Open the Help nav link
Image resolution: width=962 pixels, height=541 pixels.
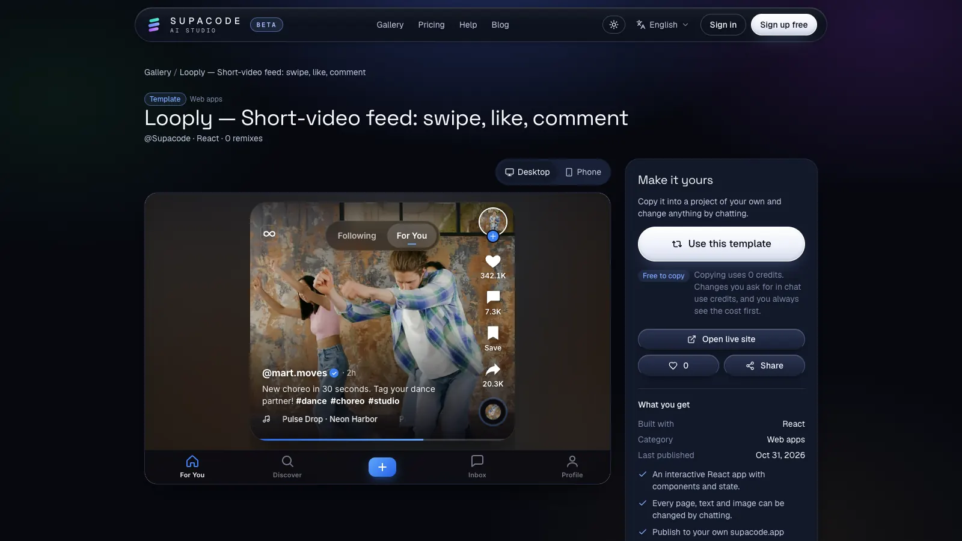(468, 25)
